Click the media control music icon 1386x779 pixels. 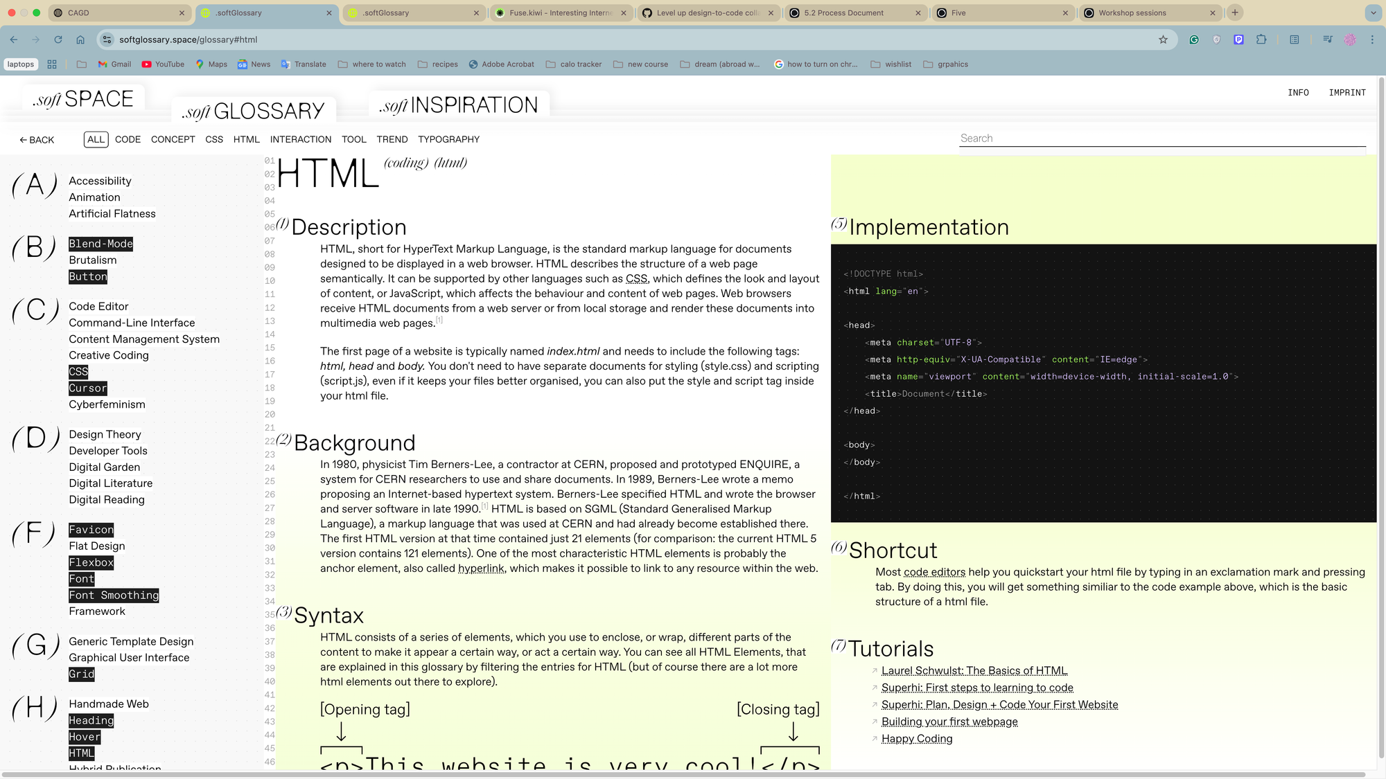(1327, 39)
